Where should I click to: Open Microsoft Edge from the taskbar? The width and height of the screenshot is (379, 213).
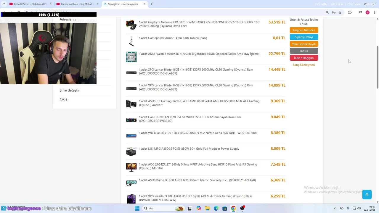[x=216, y=208]
